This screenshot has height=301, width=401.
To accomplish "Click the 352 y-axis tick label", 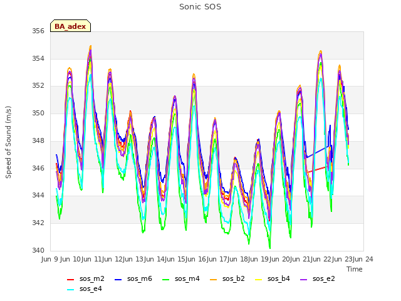I will 38,85.
